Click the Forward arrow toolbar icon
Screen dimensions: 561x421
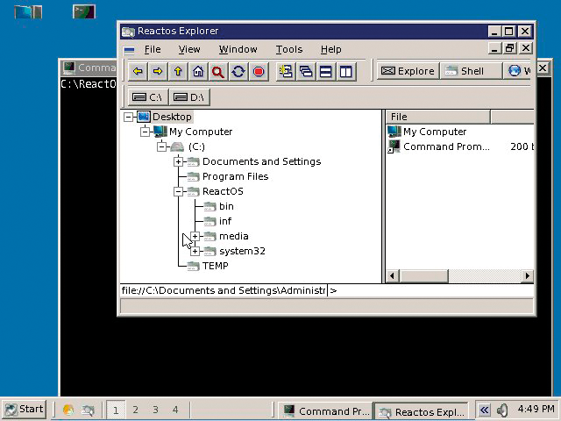[158, 72]
